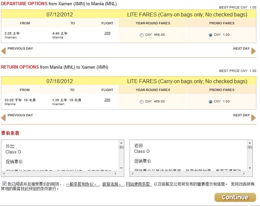The height and width of the screenshot is (206, 260).
Task: Click scroll-up arrow in 返回 fare rules box
Action: (x=250, y=143)
